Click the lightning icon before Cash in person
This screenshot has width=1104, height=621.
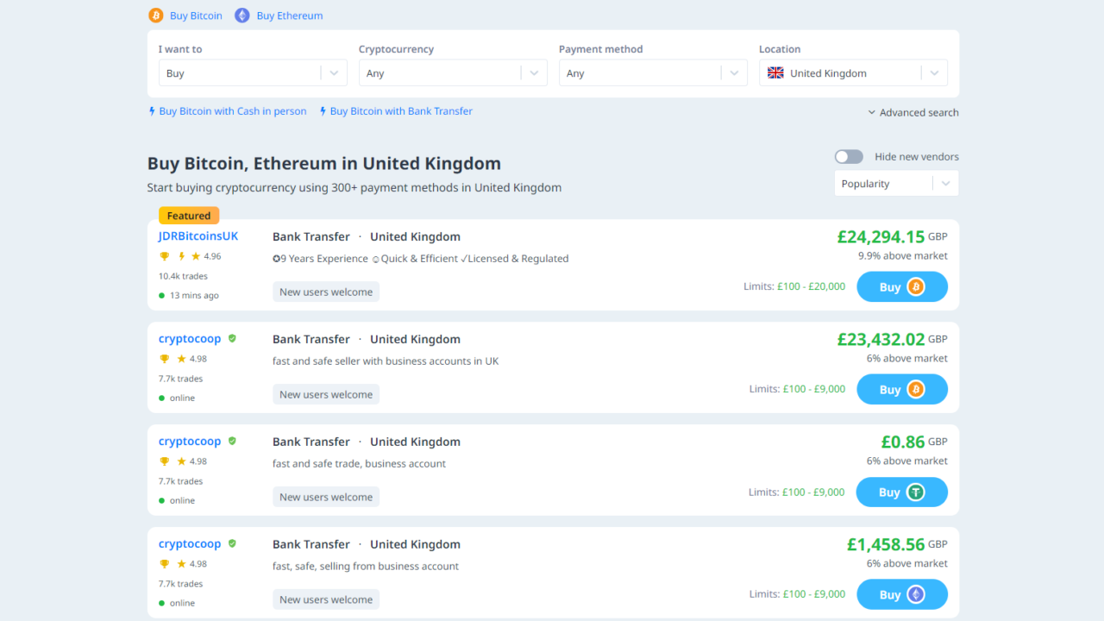[x=152, y=111]
